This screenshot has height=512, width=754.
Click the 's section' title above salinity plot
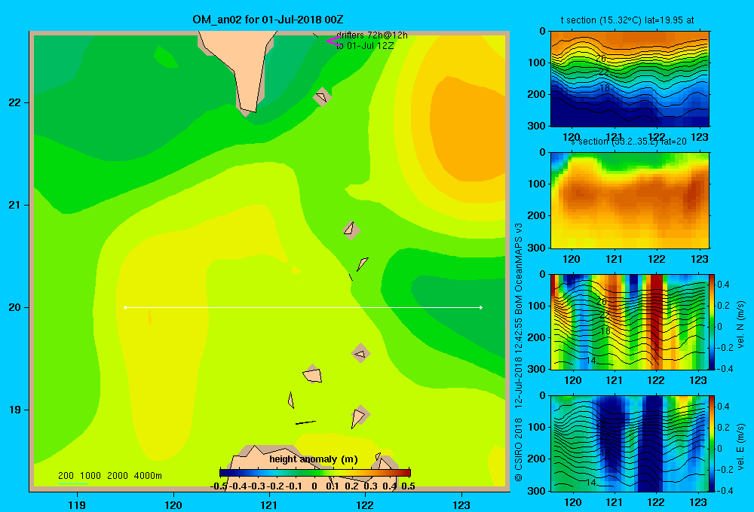pyautogui.click(x=629, y=142)
